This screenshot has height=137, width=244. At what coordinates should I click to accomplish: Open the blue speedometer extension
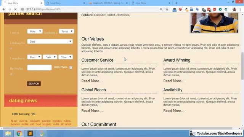click(175, 10)
